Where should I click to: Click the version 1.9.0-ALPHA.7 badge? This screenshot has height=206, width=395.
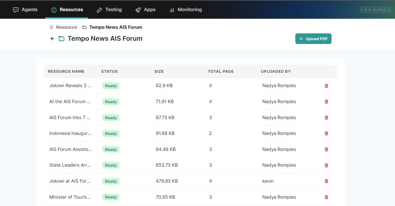(x=375, y=10)
